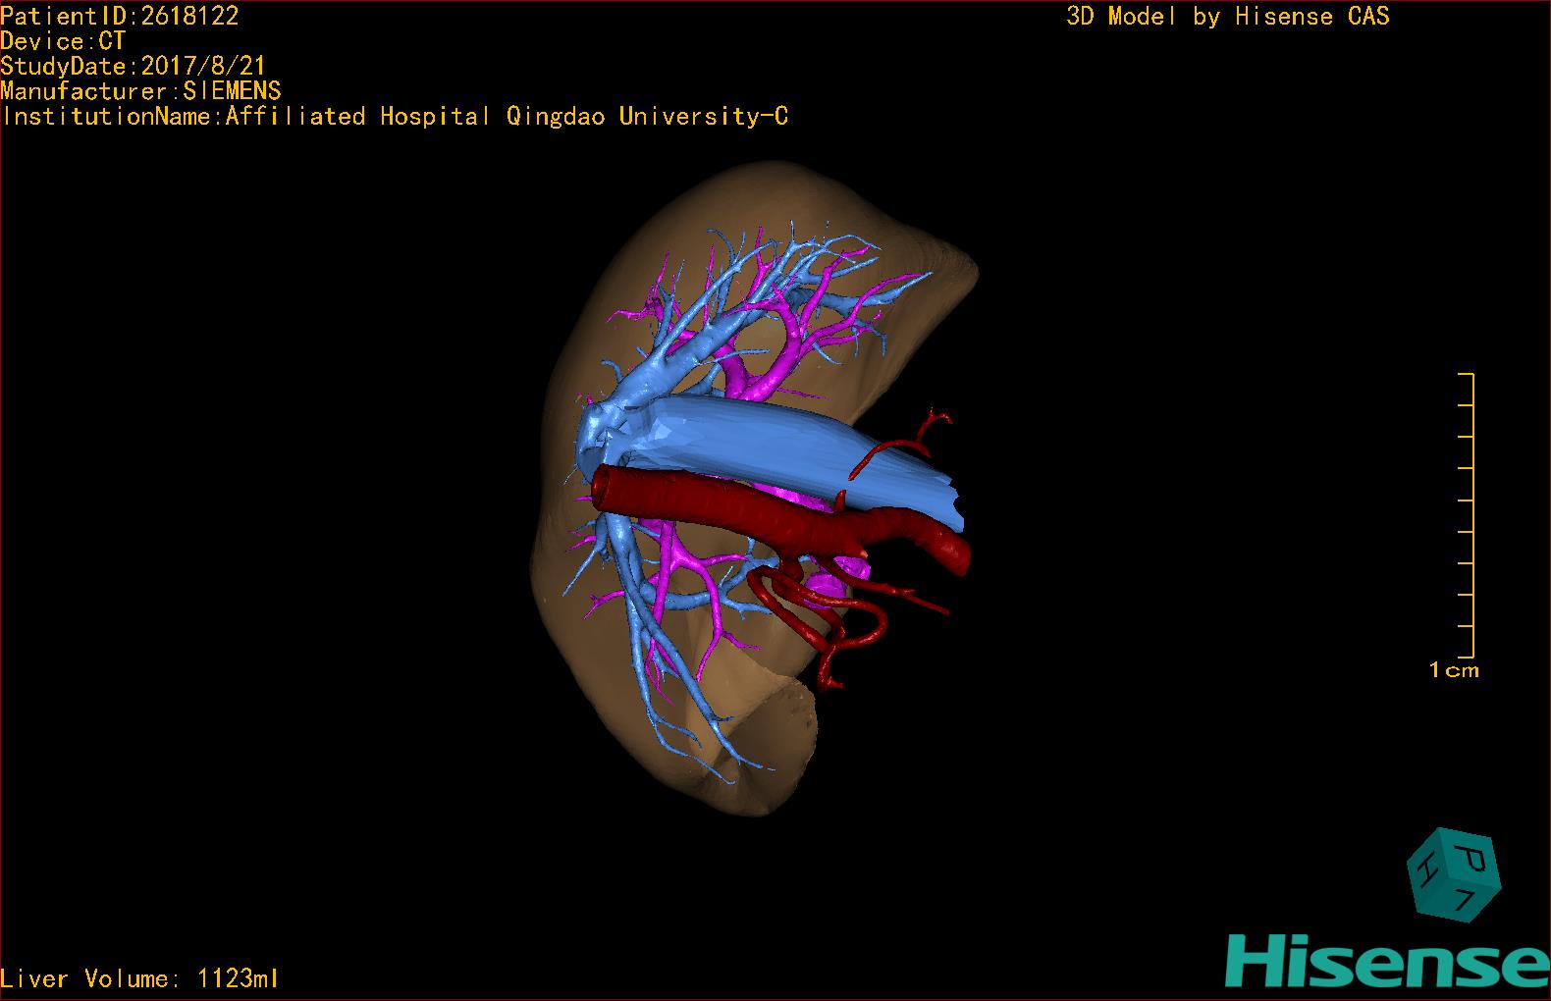Click the '1cm' scale label
The height and width of the screenshot is (1001, 1551).
1454,670
